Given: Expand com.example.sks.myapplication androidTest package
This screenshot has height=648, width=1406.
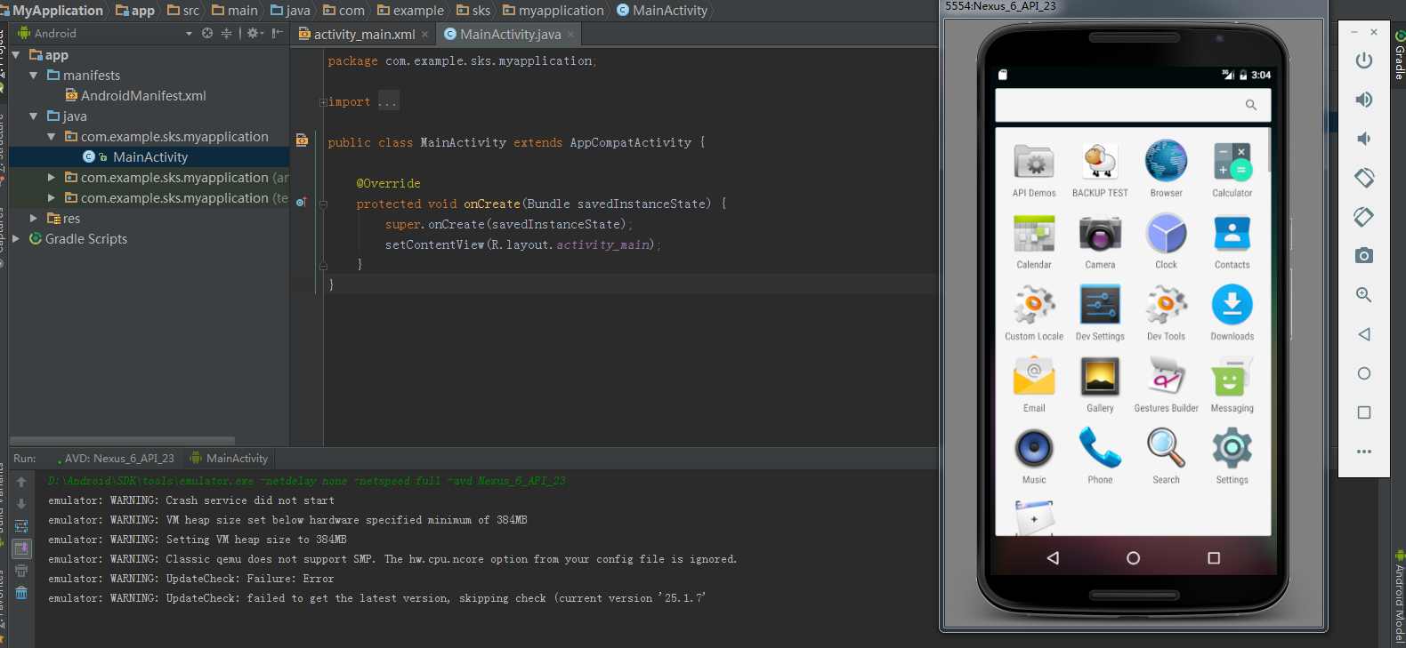Looking at the screenshot, I should (51, 178).
